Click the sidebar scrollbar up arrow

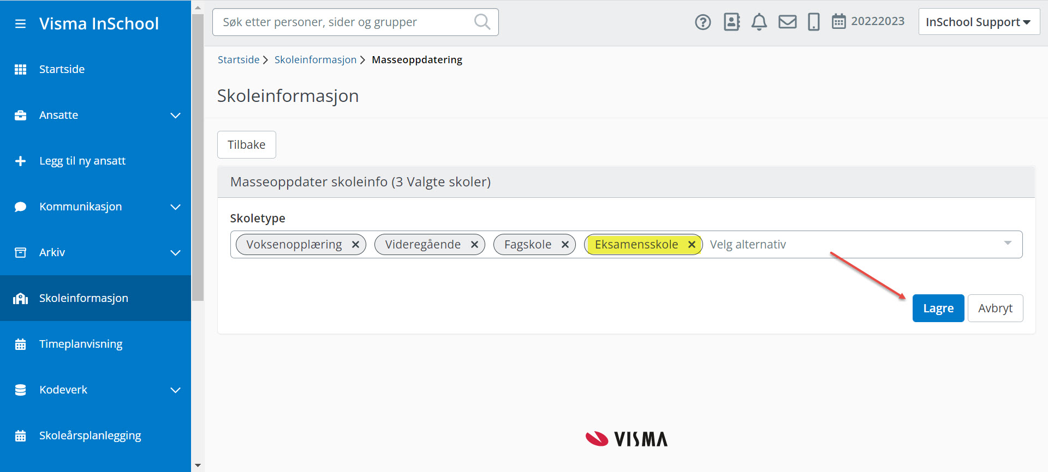pyautogui.click(x=198, y=8)
